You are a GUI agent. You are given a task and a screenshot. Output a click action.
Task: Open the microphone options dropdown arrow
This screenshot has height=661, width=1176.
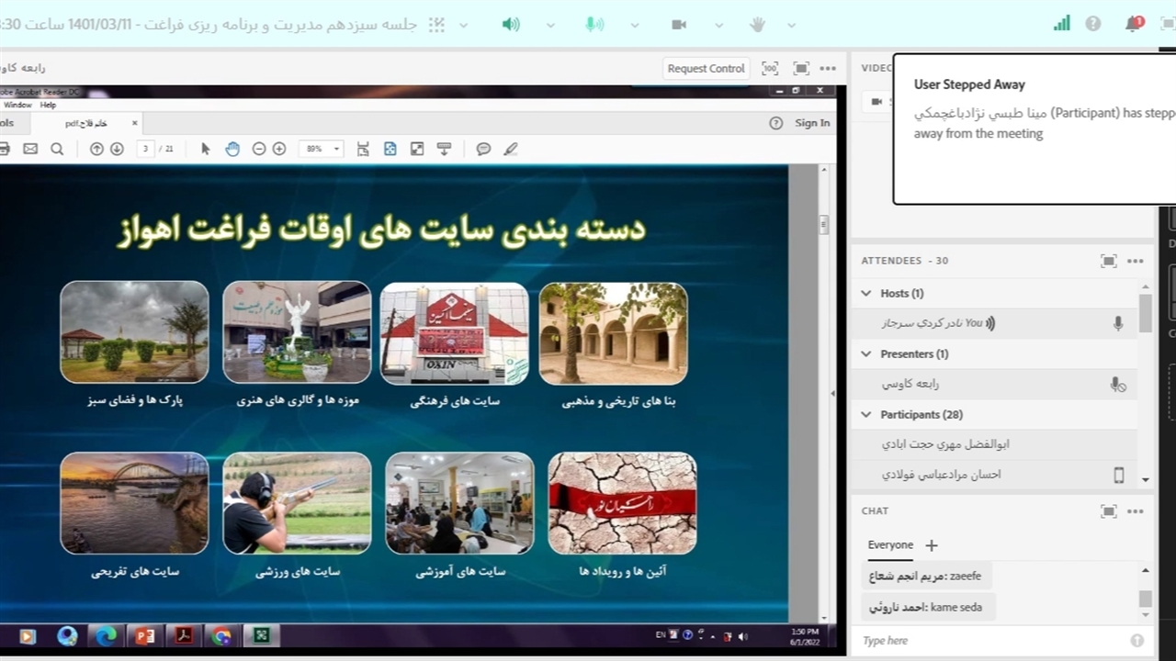(635, 25)
